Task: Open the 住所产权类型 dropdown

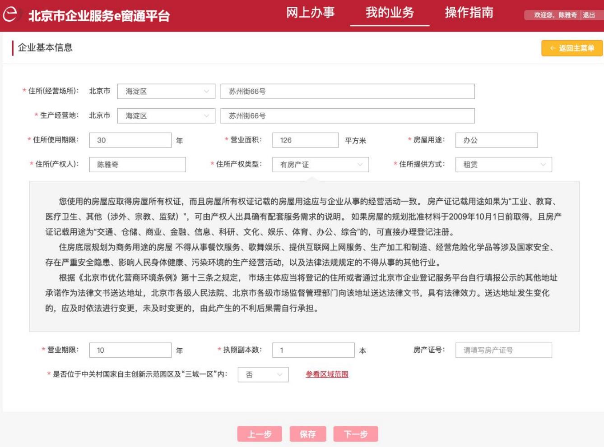Action: 321,165
